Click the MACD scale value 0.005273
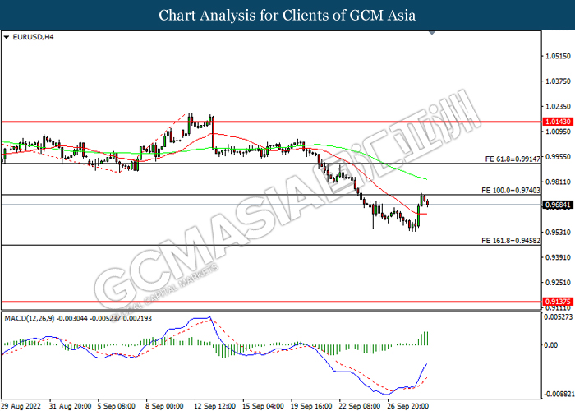Viewport: 575px width, 411px height. 558,316
